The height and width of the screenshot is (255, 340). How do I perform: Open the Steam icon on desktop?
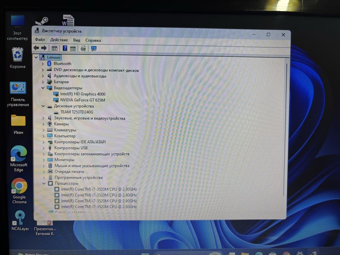(41, 21)
